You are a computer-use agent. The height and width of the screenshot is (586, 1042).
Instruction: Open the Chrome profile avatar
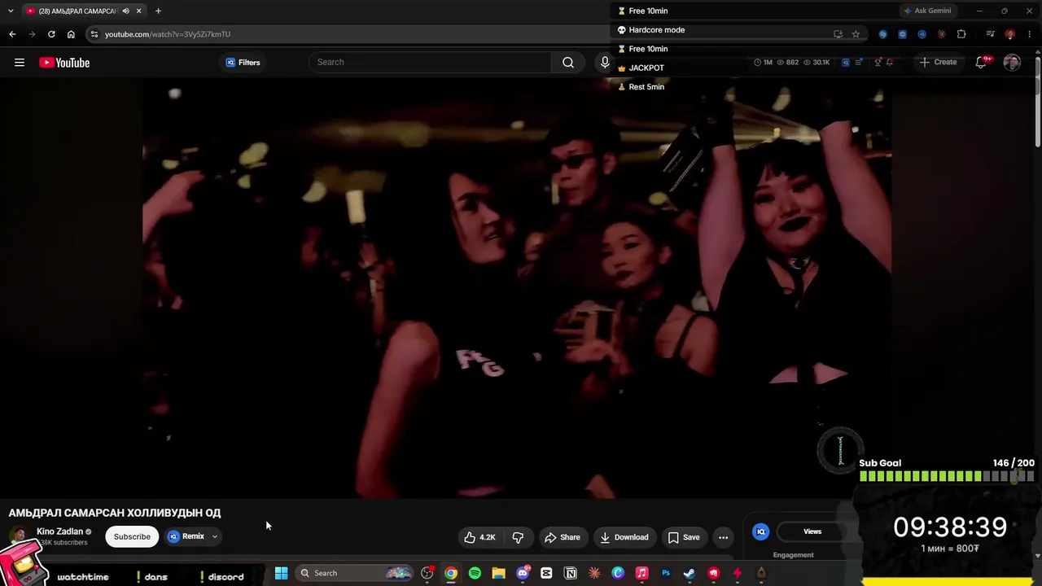1009,34
